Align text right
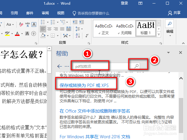Screen dimensions: 187x140 coord(56,29)
